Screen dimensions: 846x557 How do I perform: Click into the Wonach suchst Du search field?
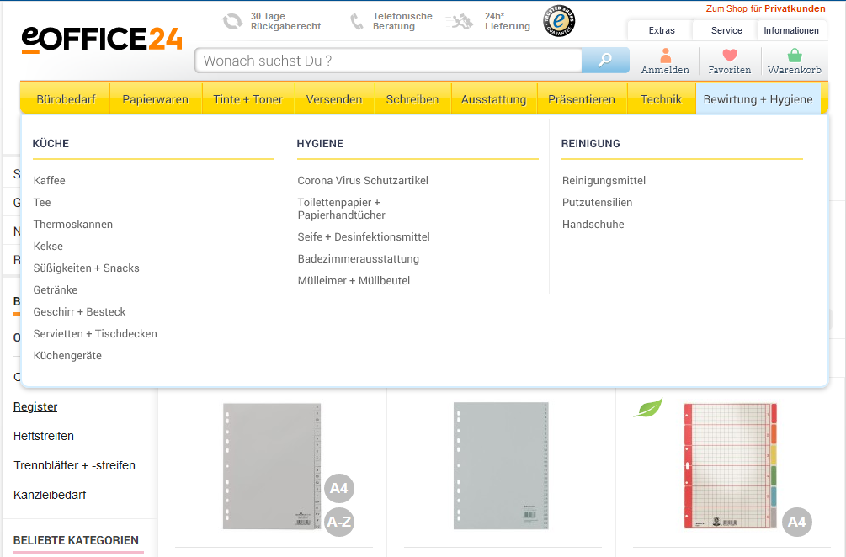387,61
